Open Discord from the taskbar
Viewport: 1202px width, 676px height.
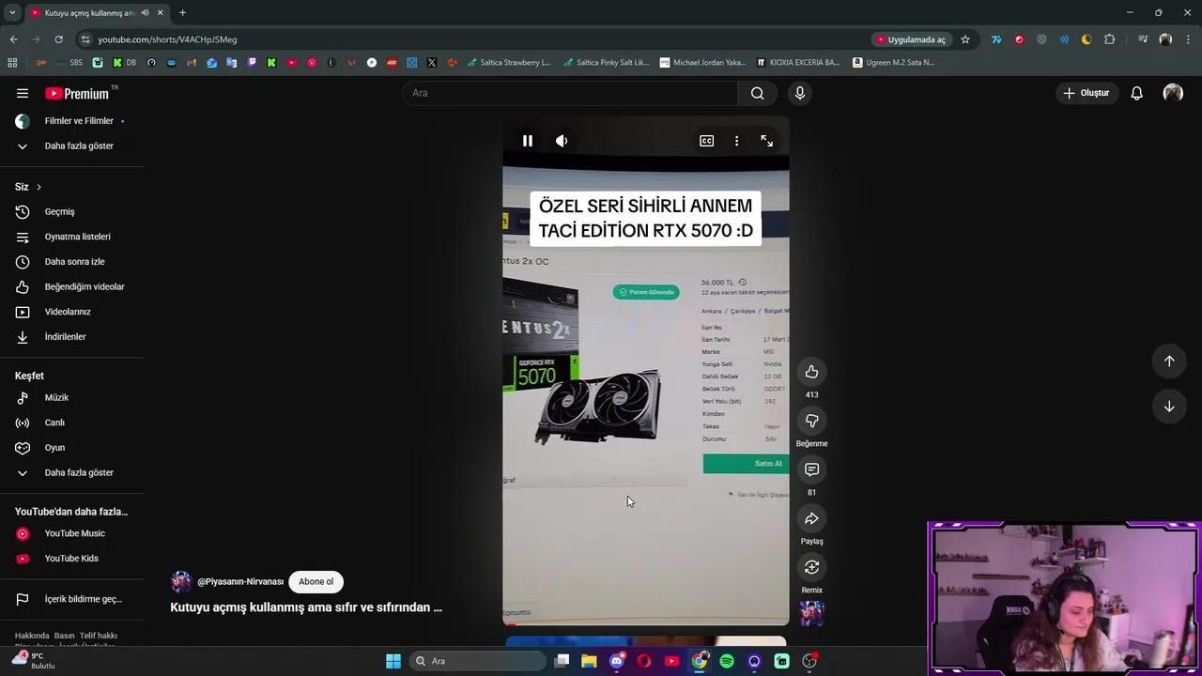[x=617, y=661]
